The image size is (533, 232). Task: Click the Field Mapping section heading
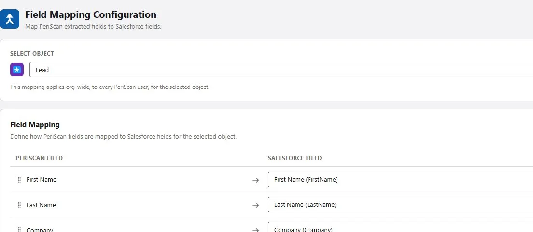(x=35, y=125)
